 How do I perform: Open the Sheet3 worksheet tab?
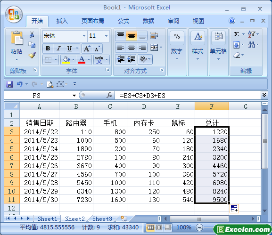(x=102, y=219)
